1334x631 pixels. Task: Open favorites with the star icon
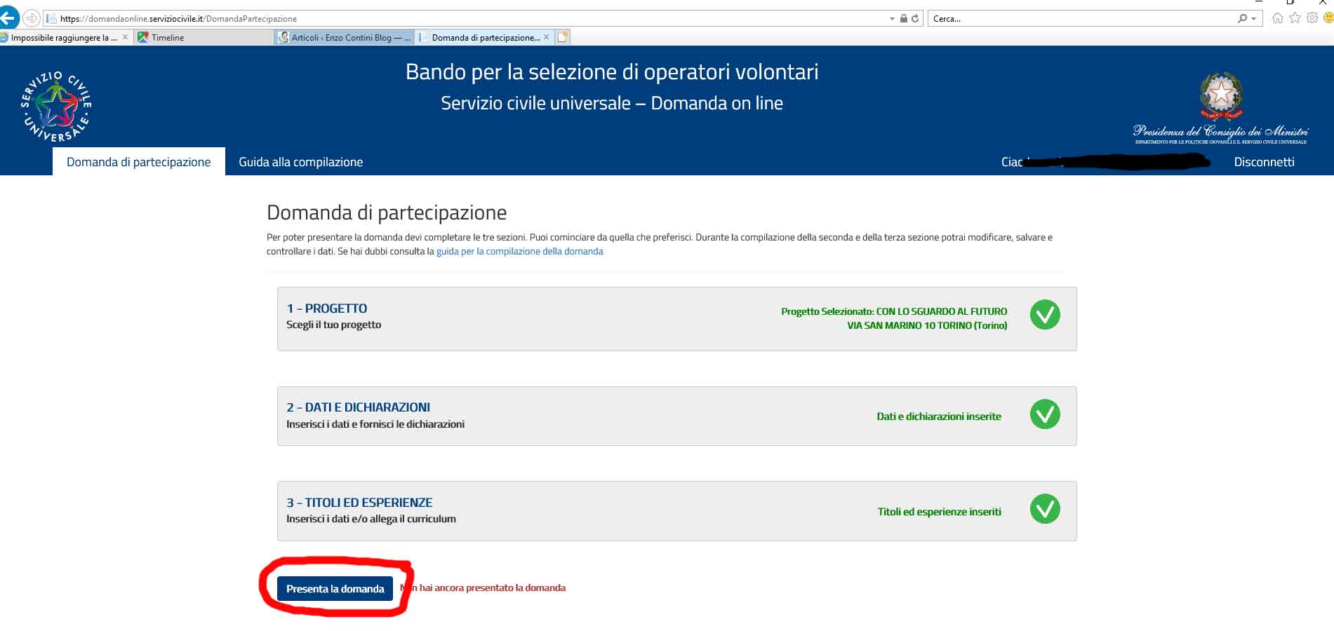click(x=1295, y=18)
